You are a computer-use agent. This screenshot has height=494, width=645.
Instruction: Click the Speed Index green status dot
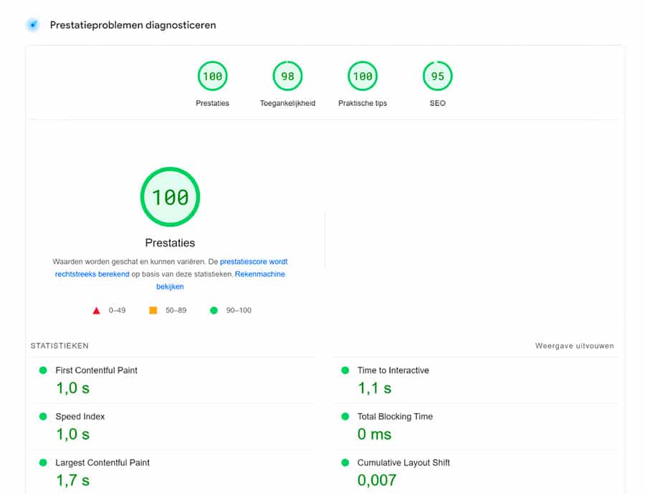coord(42,417)
